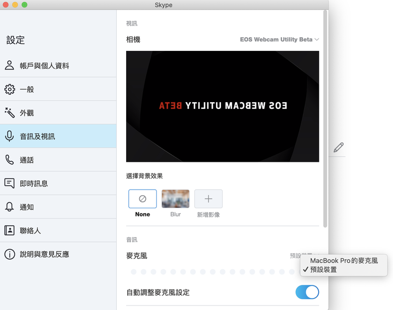
Task: Click the 相機 label
Action: click(133, 39)
